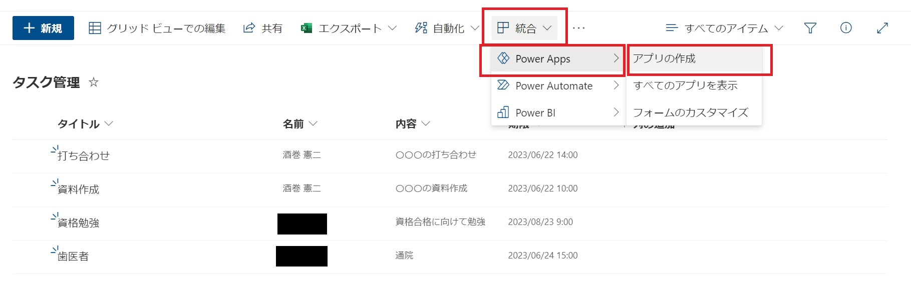Open the 打ち合わせ item
Image resolution: width=911 pixels, height=296 pixels.
(x=83, y=155)
